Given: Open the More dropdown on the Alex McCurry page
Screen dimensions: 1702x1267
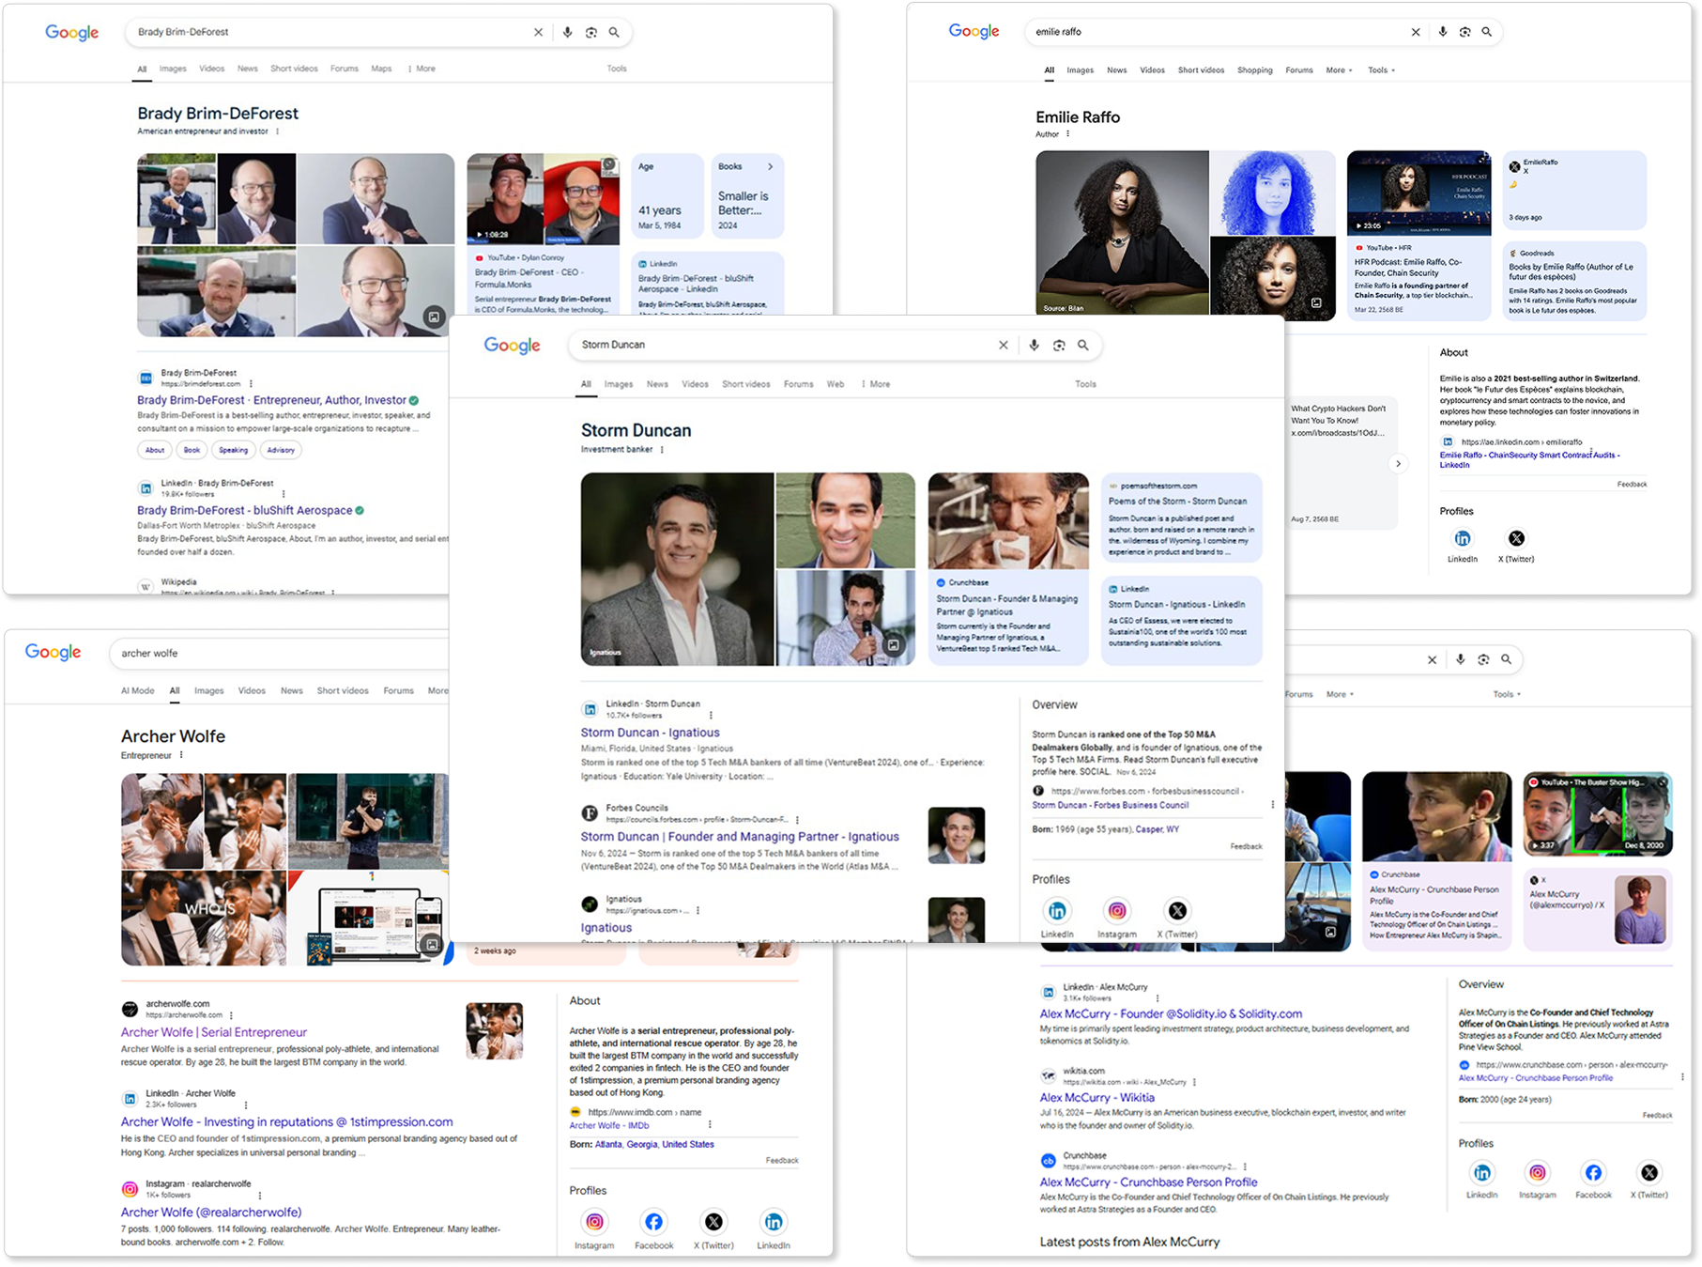Looking at the screenshot, I should coord(1340,693).
